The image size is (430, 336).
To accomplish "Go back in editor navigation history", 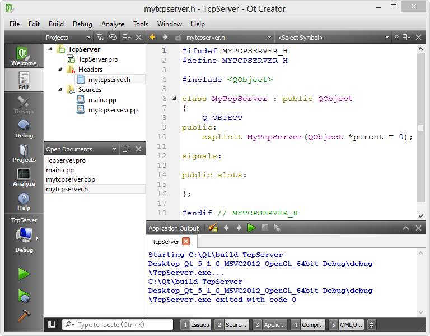I will 152,37.
